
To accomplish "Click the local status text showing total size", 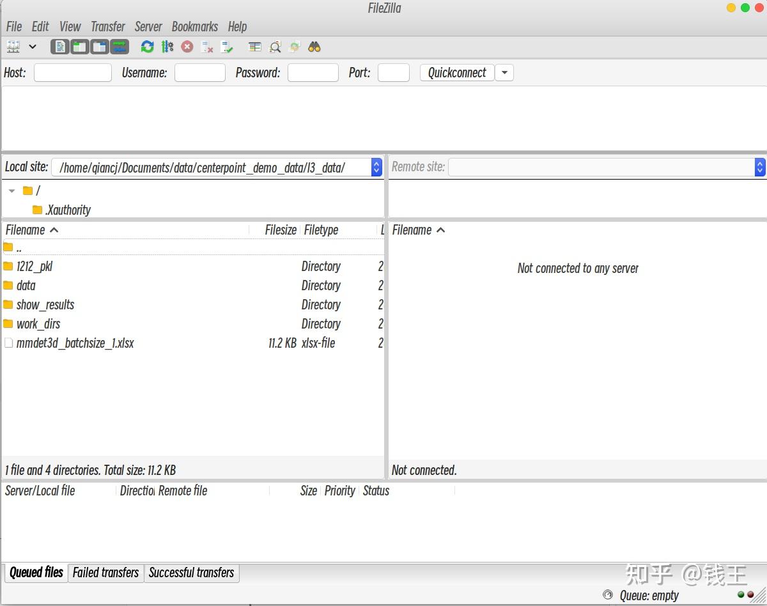I will (90, 470).
